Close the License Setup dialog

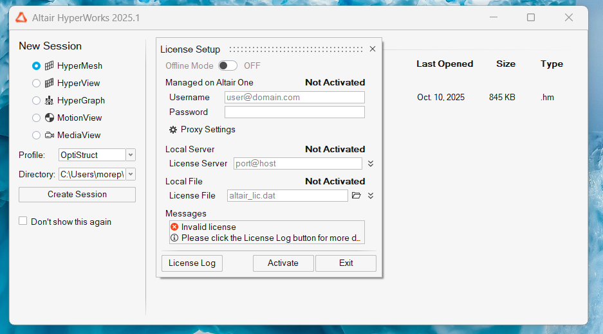[372, 49]
